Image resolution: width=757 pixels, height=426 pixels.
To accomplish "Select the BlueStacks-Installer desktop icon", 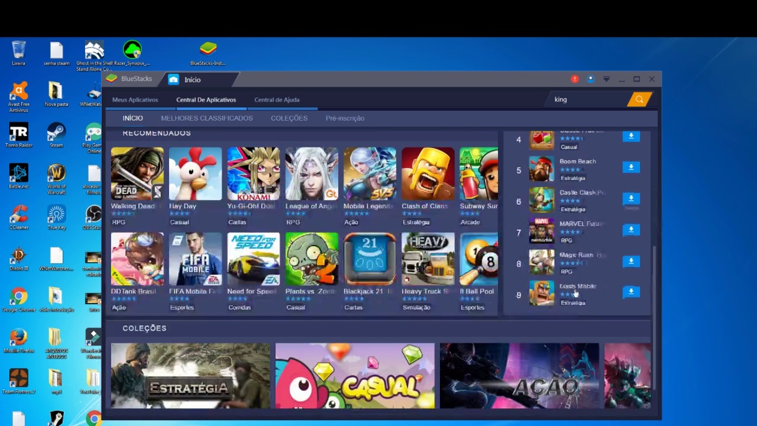I will pos(208,53).
